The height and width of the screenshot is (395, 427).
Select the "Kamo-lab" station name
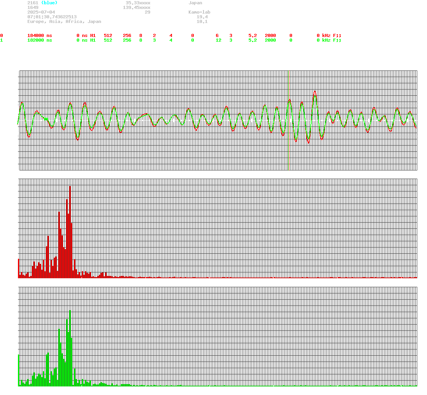[199, 12]
